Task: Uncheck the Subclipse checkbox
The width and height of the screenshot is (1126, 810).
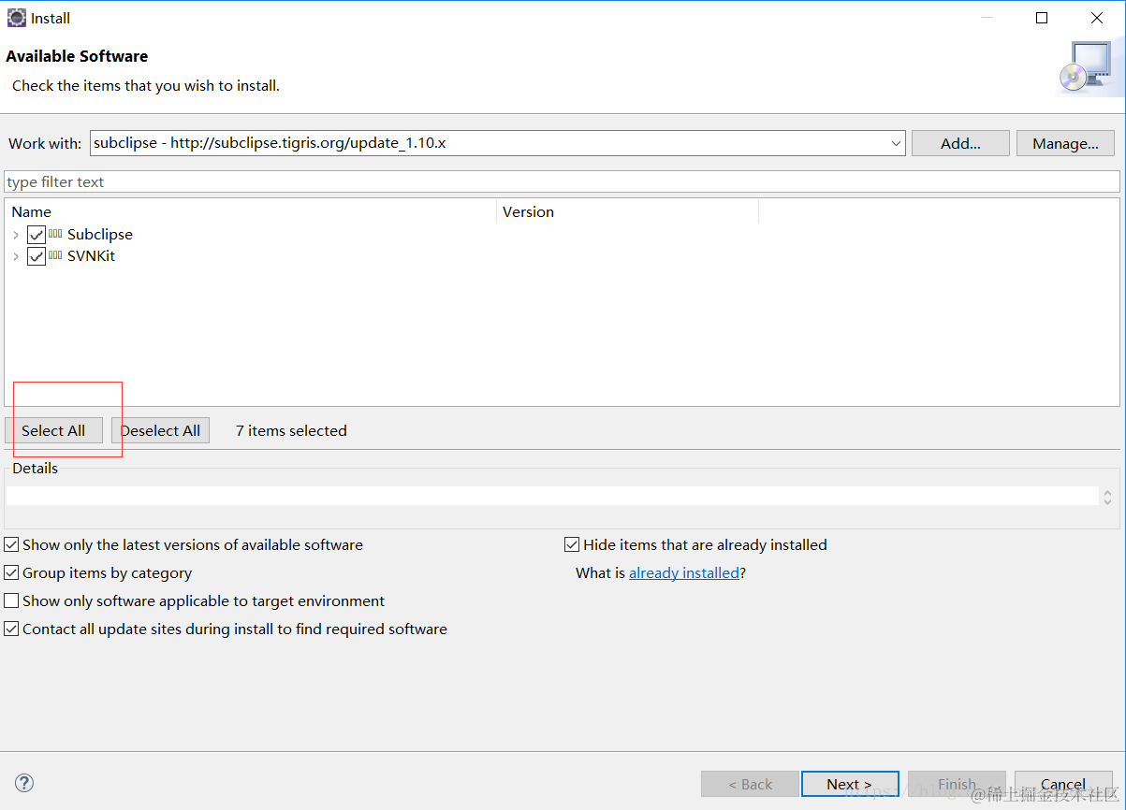Action: 37,235
